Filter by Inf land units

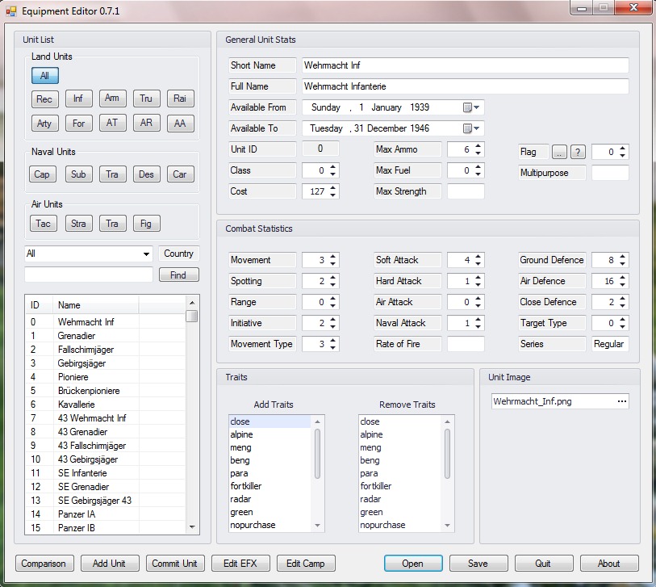pyautogui.click(x=78, y=99)
